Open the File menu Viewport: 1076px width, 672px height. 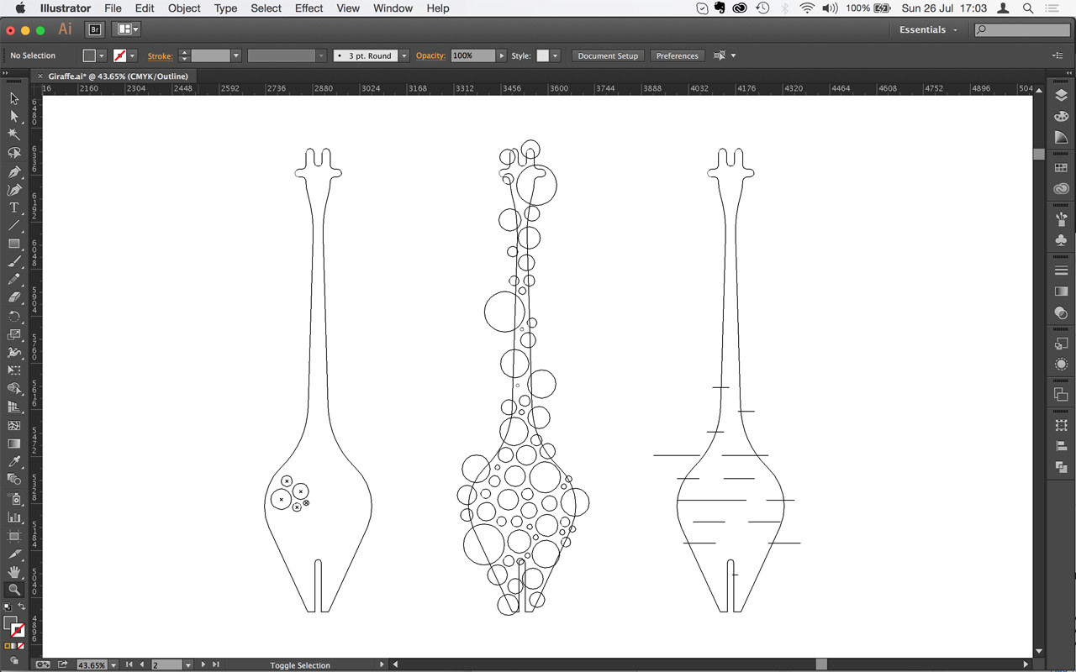113,8
